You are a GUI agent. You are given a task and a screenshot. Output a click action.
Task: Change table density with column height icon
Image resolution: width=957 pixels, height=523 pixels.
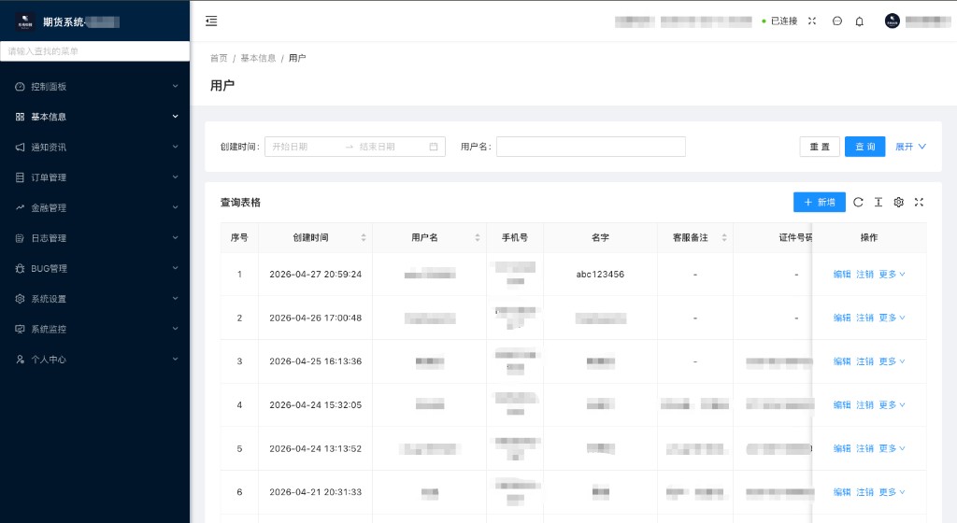pyautogui.click(x=878, y=203)
